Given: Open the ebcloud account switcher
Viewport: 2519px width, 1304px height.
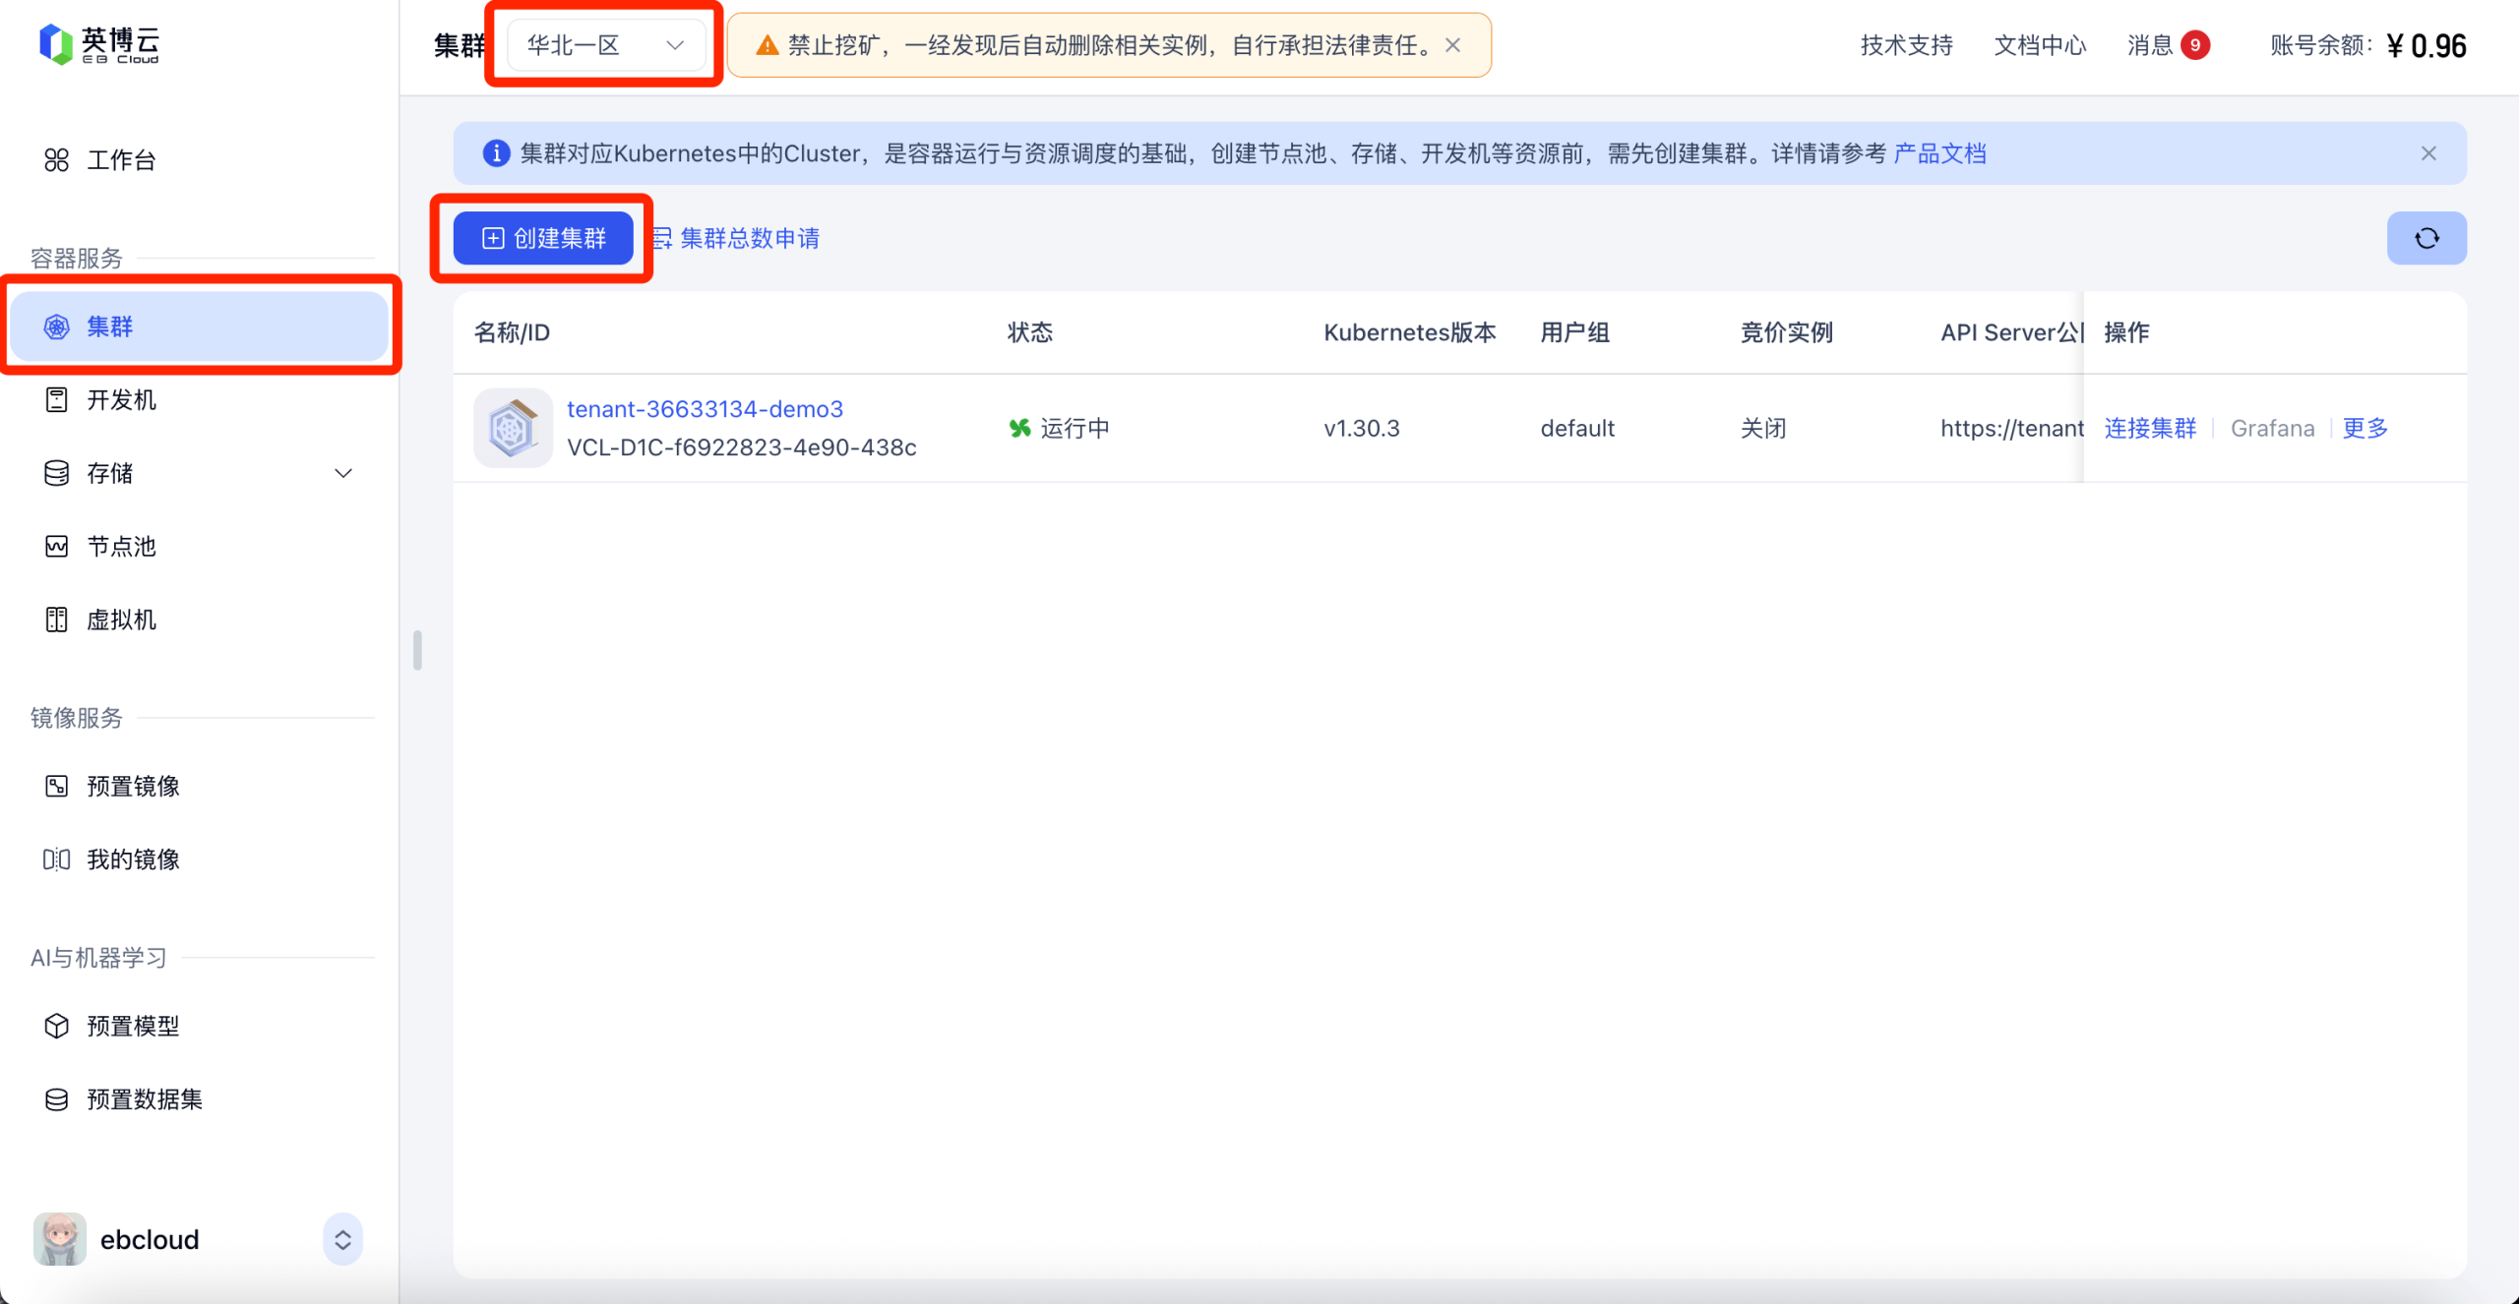Looking at the screenshot, I should [x=341, y=1239].
